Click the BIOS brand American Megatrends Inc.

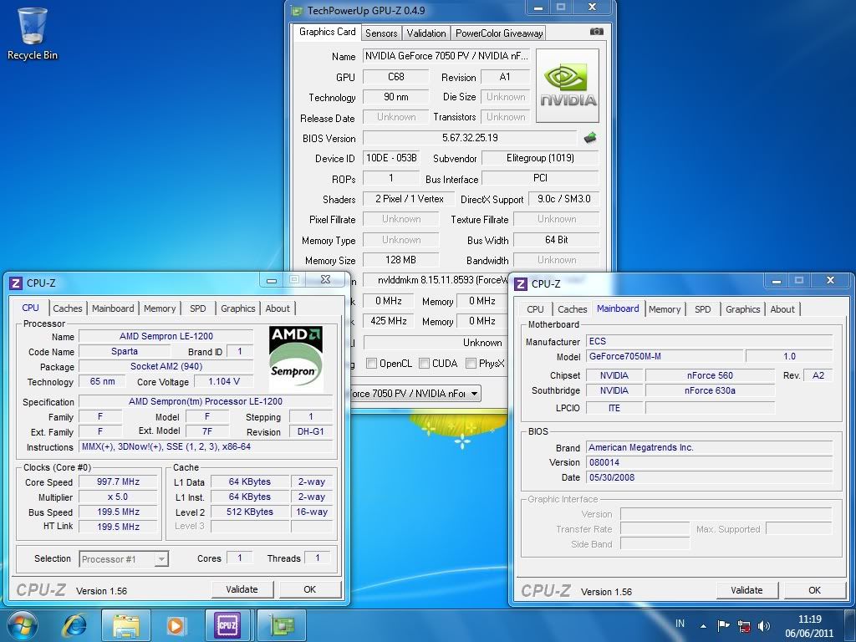709,448
